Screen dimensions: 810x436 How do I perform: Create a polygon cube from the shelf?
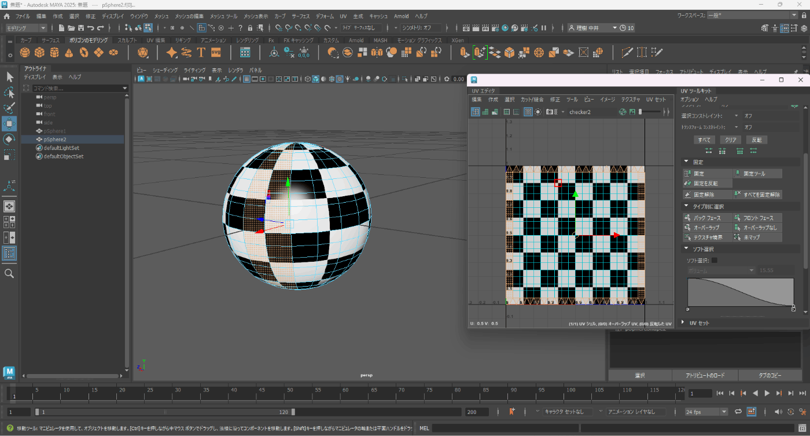pos(39,53)
